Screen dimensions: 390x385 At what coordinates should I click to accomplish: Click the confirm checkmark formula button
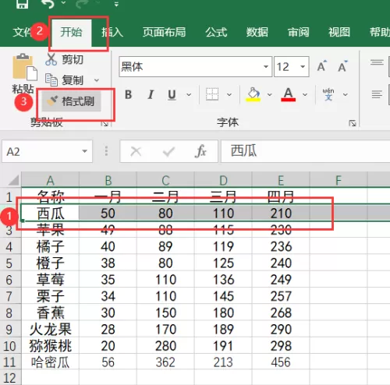[168, 151]
